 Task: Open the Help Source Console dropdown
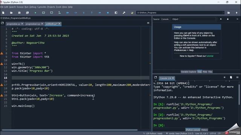click(x=166, y=19)
